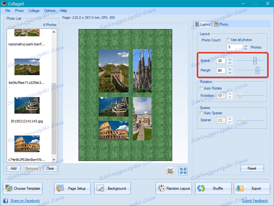This screenshot has height=206, width=274.
Task: Switch to the Photo tab
Action: (x=222, y=24)
